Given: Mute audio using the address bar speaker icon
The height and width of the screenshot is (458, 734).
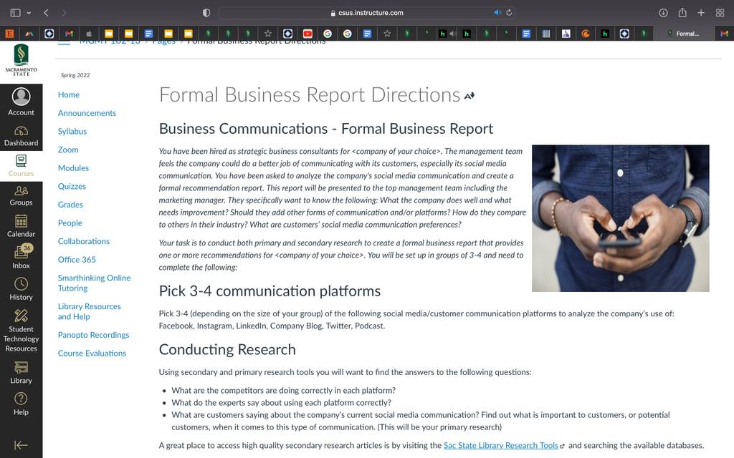Looking at the screenshot, I should 497,13.
